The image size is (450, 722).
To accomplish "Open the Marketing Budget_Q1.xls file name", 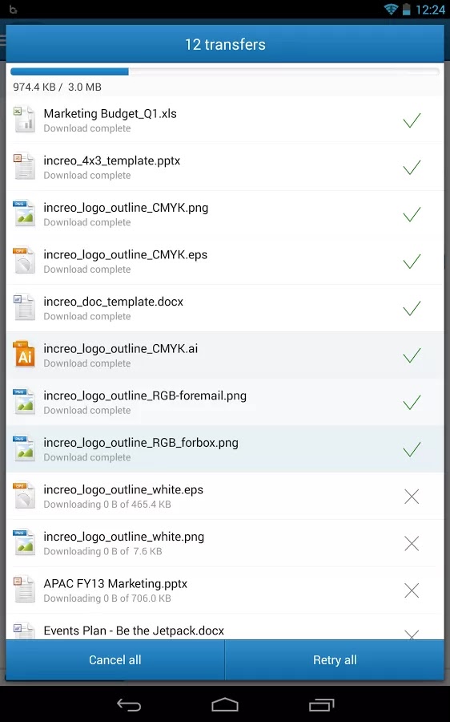I will click(110, 114).
